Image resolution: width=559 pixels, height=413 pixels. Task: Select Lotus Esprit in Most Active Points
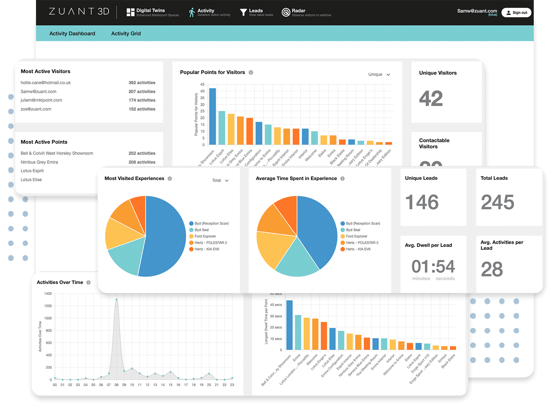(32, 171)
